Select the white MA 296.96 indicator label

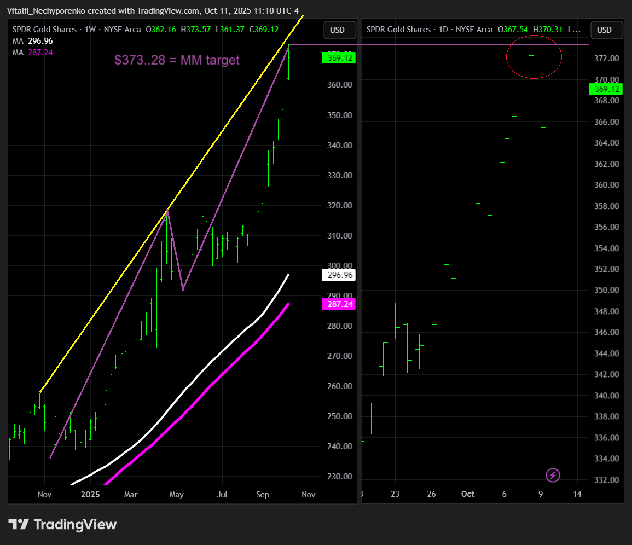(x=33, y=41)
